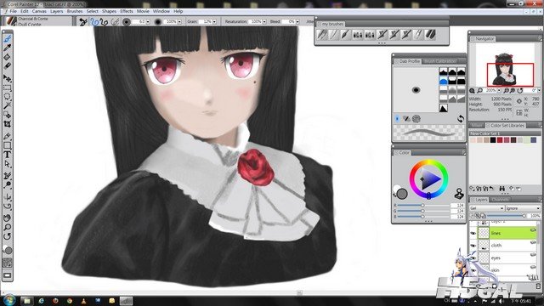544x306 pixels.
Task: Open the Color Set Libraries tab
Action: (506, 126)
